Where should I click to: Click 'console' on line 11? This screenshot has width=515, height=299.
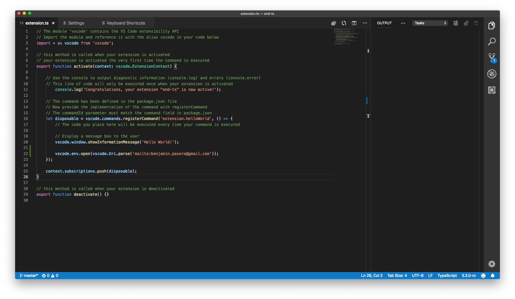63,90
